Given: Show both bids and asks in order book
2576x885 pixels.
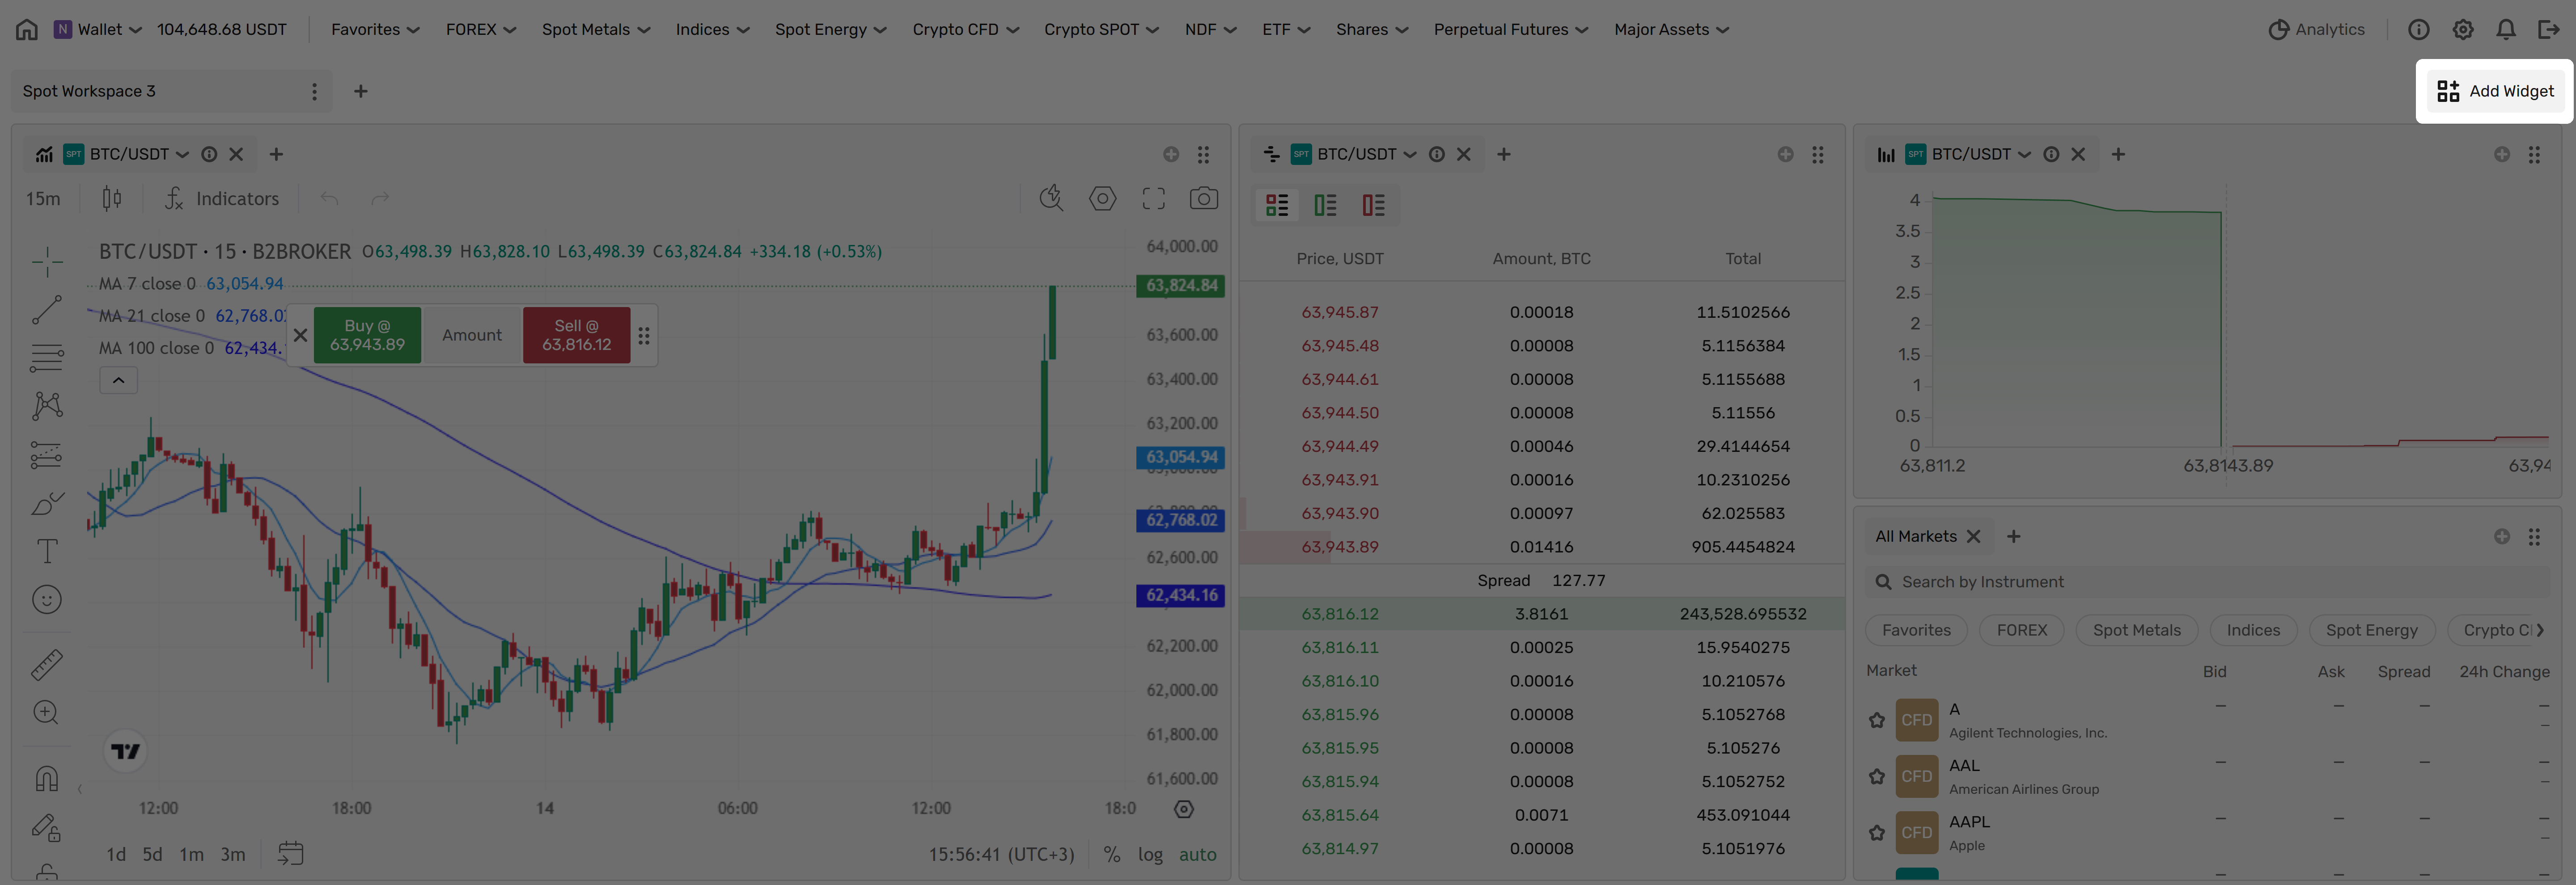Looking at the screenshot, I should [1277, 206].
